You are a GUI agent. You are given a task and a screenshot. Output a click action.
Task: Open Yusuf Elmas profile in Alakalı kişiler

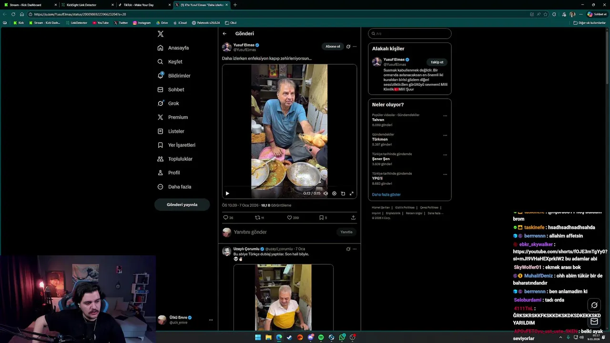tap(394, 60)
